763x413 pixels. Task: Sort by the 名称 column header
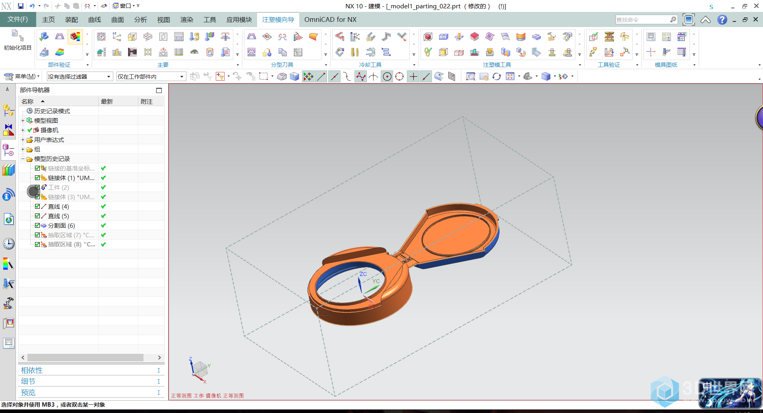click(x=58, y=101)
